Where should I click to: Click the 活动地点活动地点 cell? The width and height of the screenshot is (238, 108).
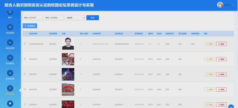[x=122, y=44]
